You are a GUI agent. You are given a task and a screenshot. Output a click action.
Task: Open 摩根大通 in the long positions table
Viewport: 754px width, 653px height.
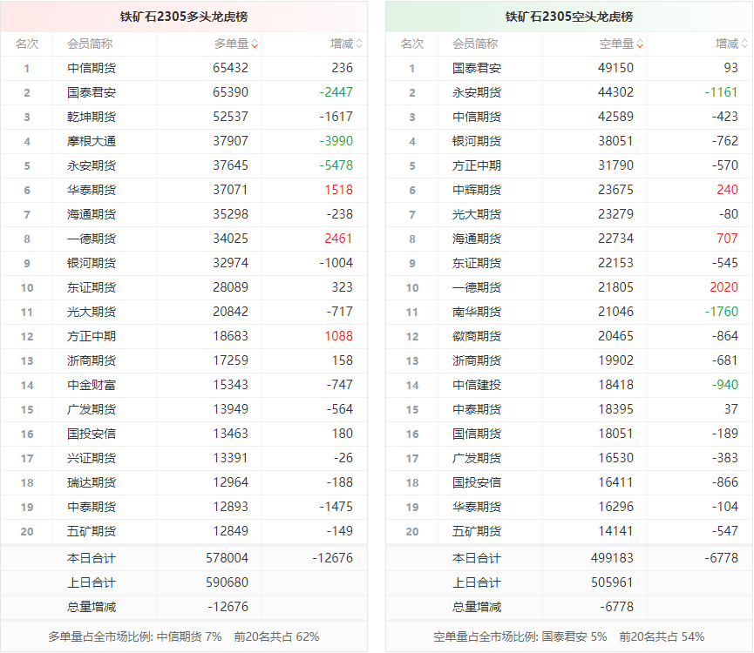91,141
